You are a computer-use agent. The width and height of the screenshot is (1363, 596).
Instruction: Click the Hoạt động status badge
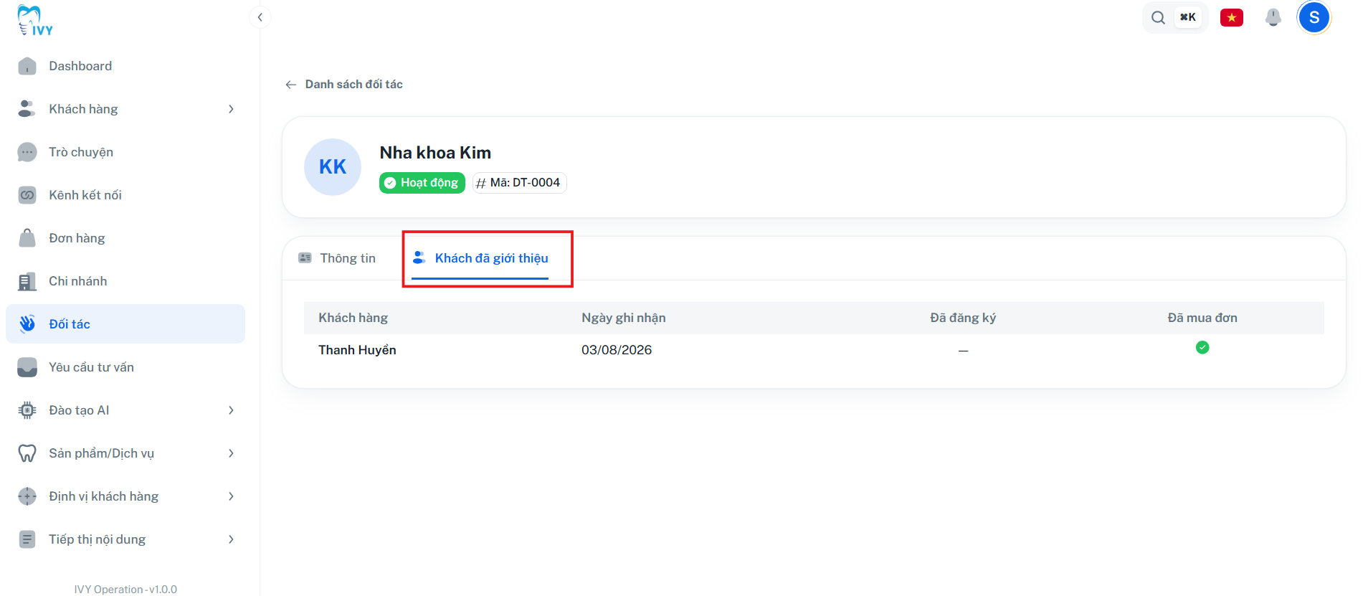(422, 183)
